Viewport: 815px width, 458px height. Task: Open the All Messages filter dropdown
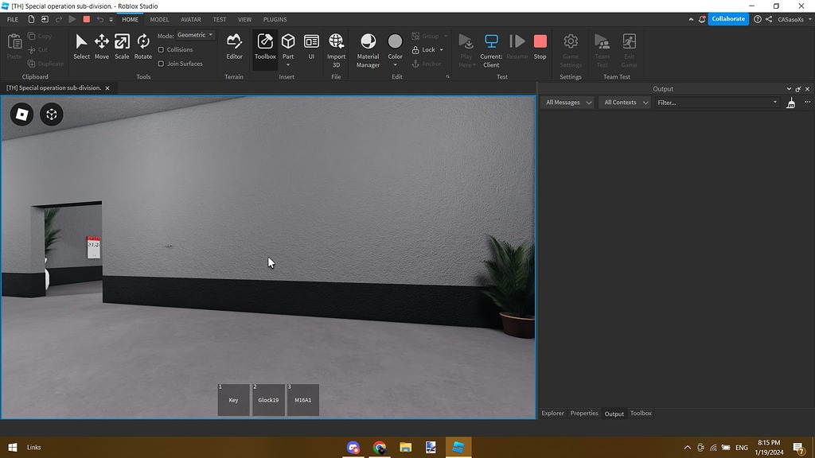click(x=566, y=102)
